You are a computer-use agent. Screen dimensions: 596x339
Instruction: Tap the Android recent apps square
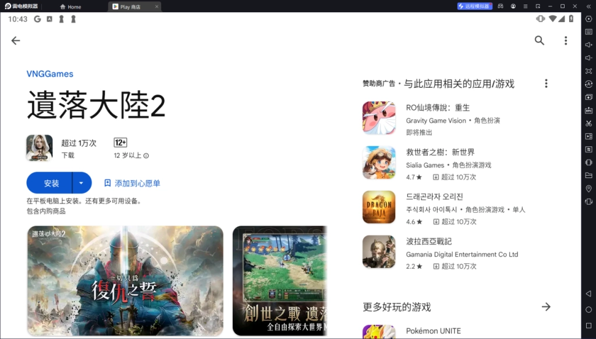click(589, 325)
